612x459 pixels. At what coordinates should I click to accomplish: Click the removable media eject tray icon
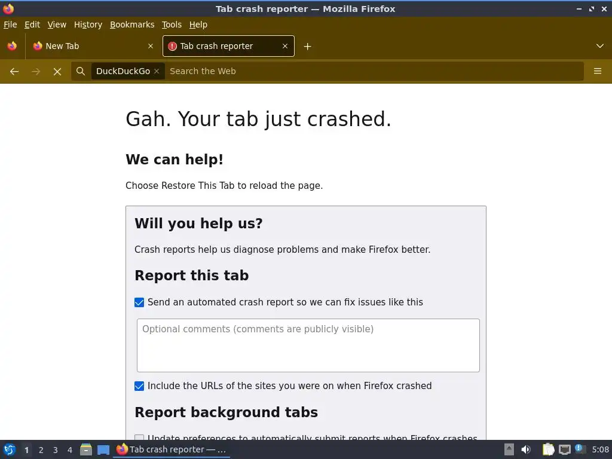pos(509,449)
